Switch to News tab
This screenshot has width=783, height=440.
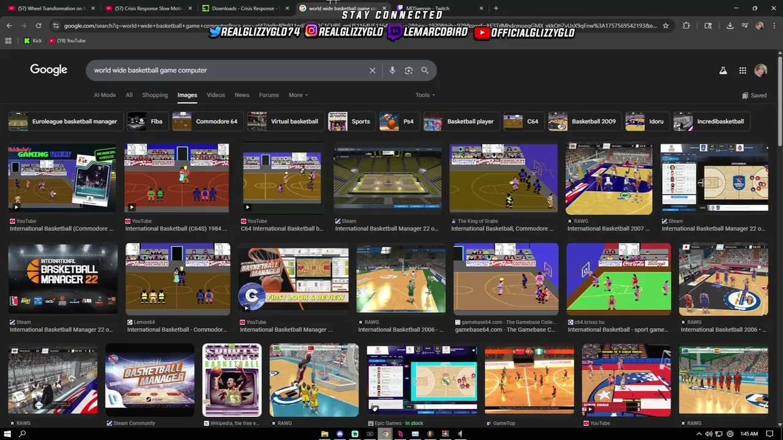242,95
